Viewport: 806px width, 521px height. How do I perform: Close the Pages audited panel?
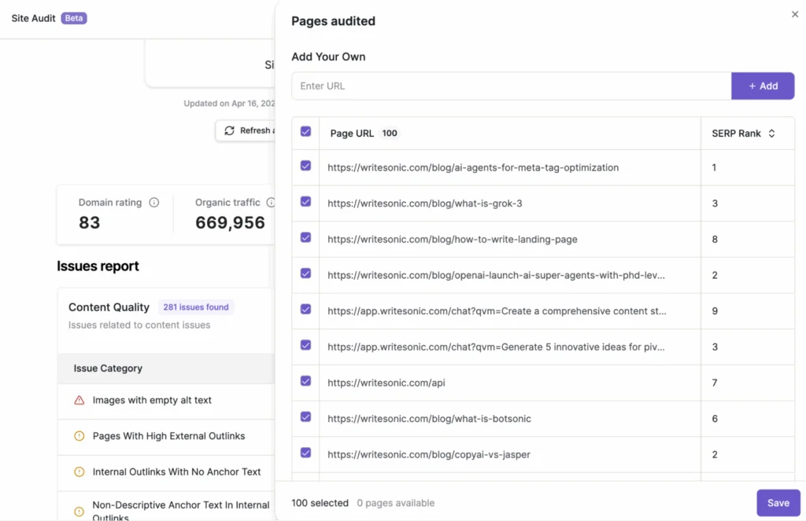(x=794, y=14)
